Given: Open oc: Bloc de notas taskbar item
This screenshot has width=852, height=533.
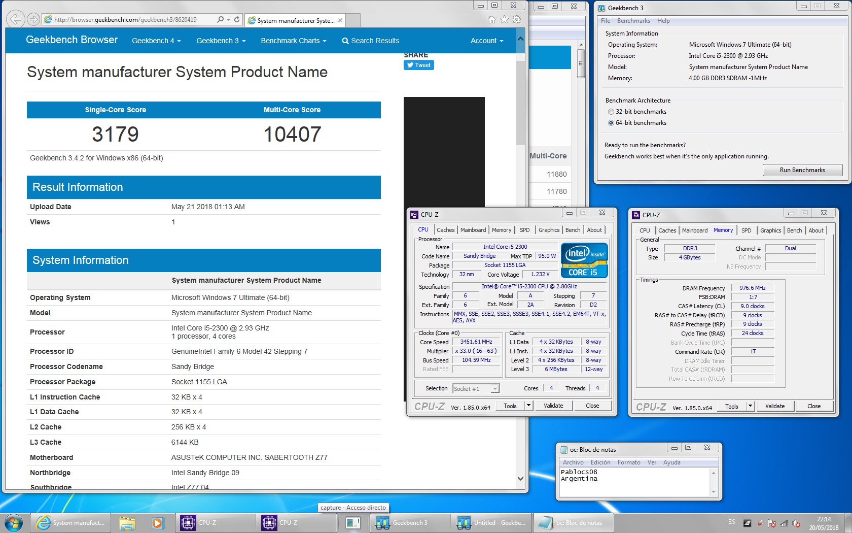Looking at the screenshot, I should 573,522.
